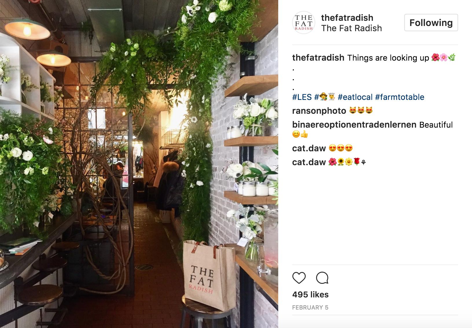The width and height of the screenshot is (472, 328).
Task: Click thefatradish username in caption
Action: tap(318, 57)
